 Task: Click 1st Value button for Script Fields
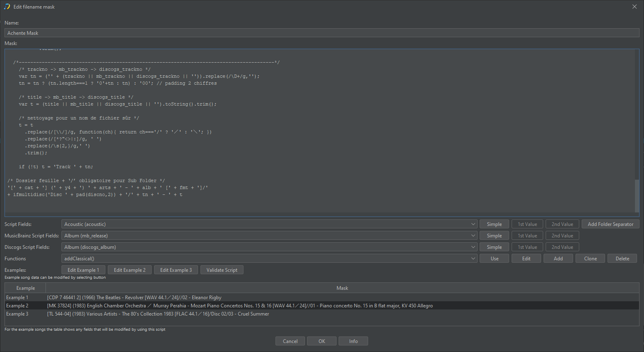(527, 224)
